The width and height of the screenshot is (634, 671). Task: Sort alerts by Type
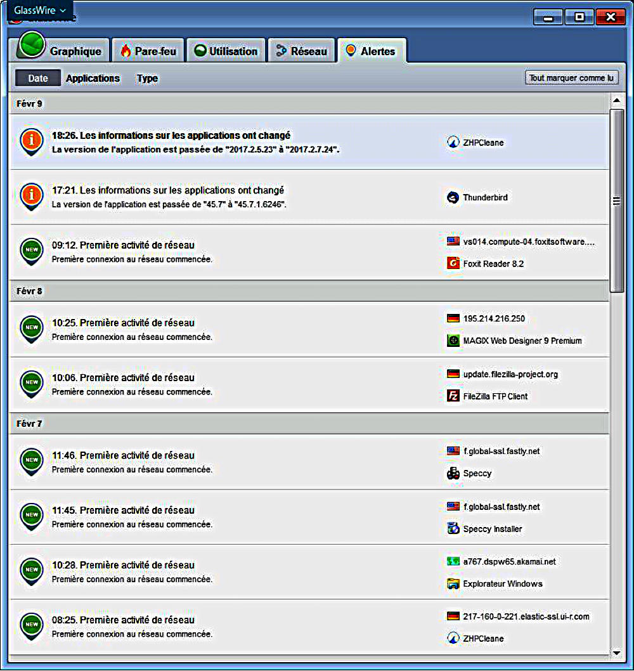(147, 78)
